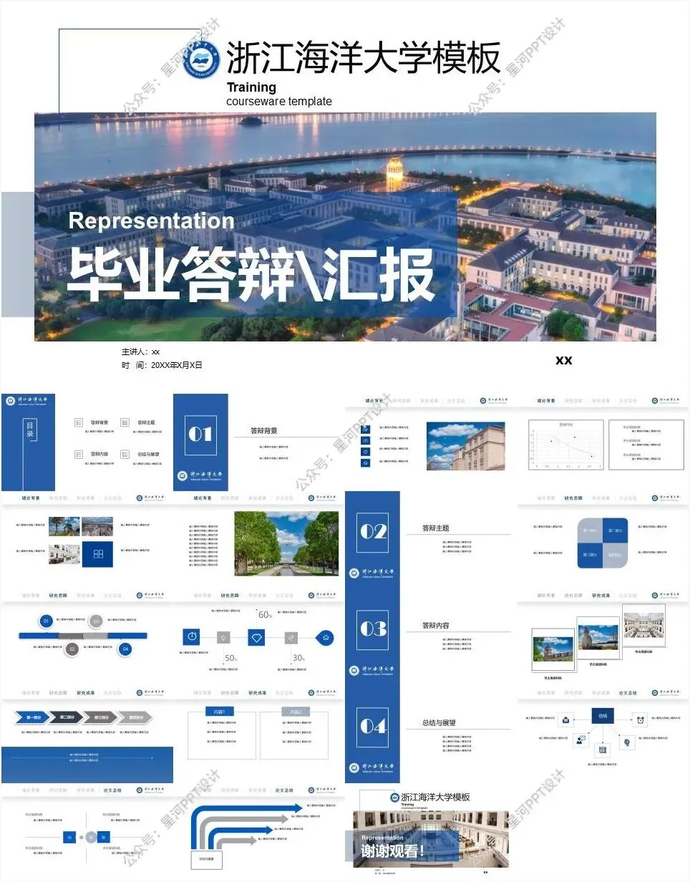Click the 总结与展望 section heading beside 04
The width and height of the screenshot is (690, 882).
click(439, 723)
